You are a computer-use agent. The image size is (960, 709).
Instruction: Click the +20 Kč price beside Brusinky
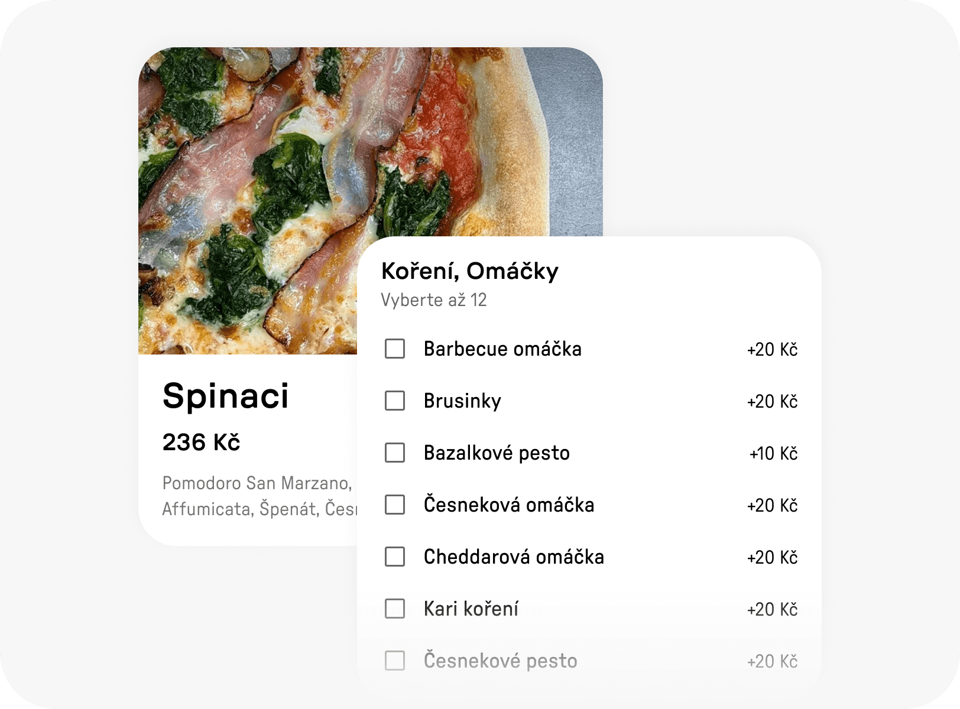tap(773, 401)
